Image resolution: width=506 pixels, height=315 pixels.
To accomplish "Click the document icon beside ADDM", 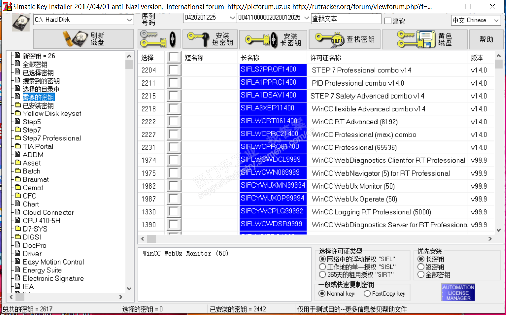I will (x=18, y=154).
